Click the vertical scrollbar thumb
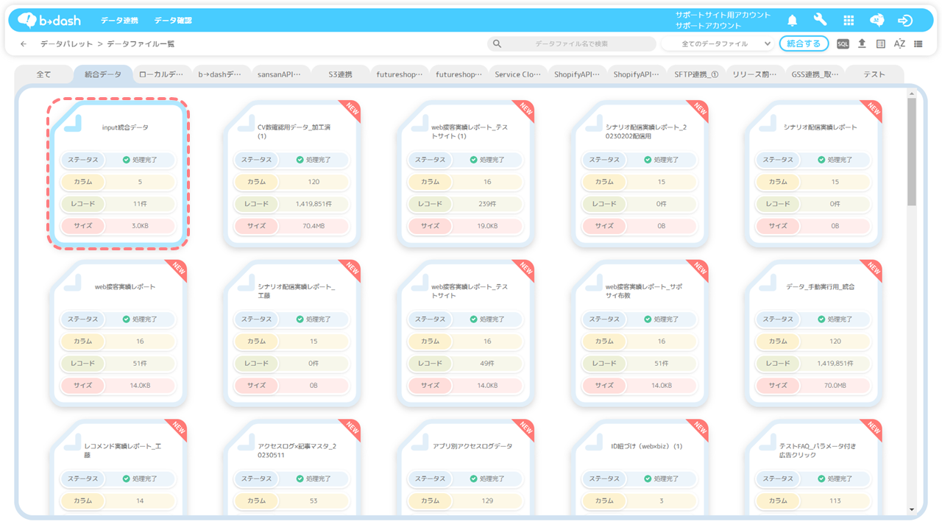Screen dimensions: 942x530 [912, 151]
